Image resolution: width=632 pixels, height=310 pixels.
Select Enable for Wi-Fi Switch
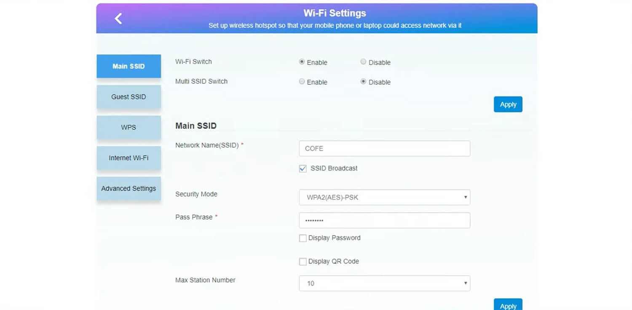302,62
